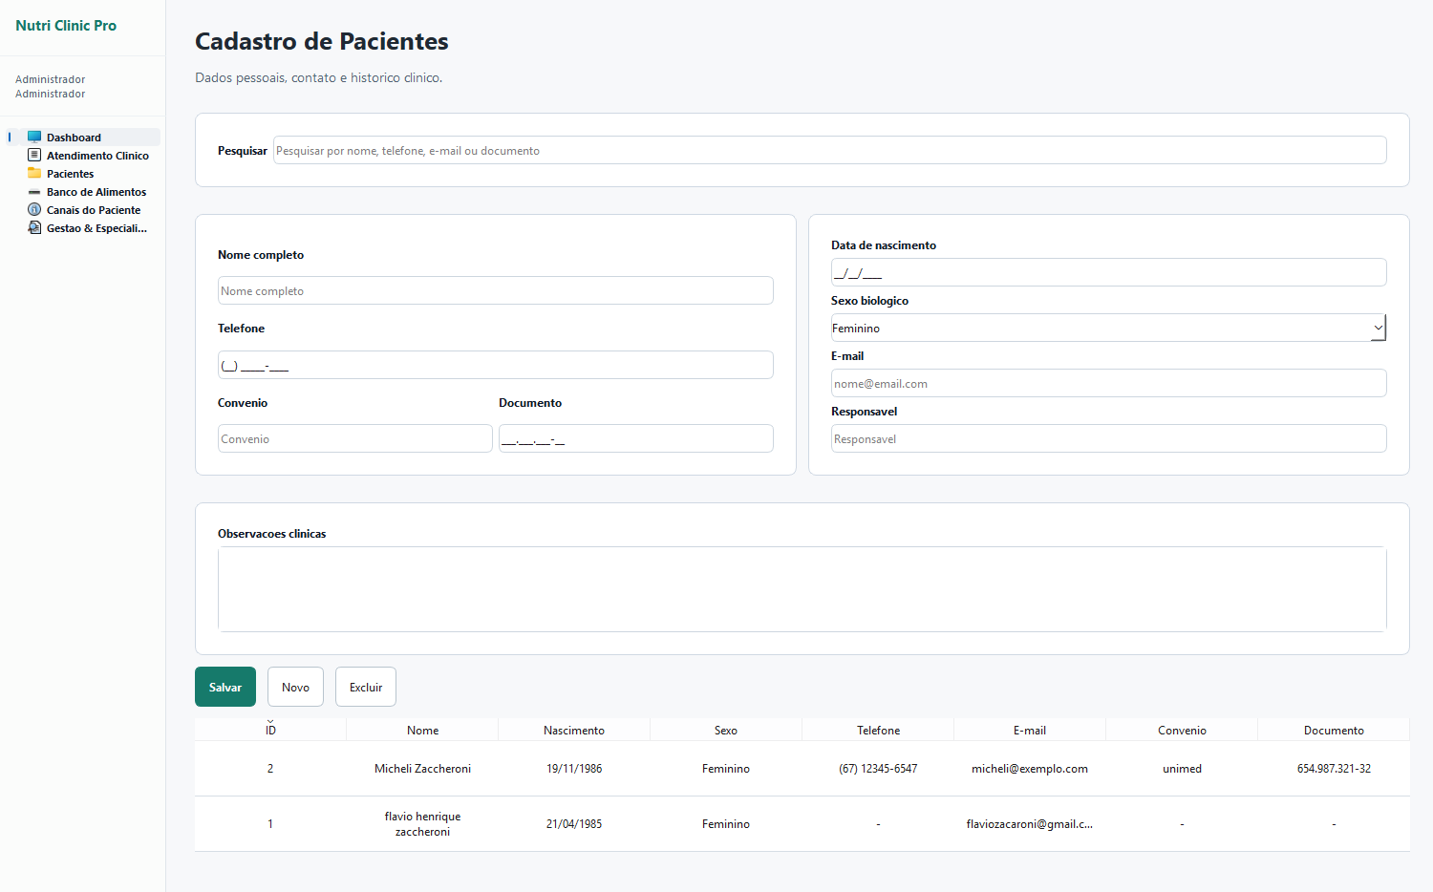Click the Novo button

[x=295, y=687]
